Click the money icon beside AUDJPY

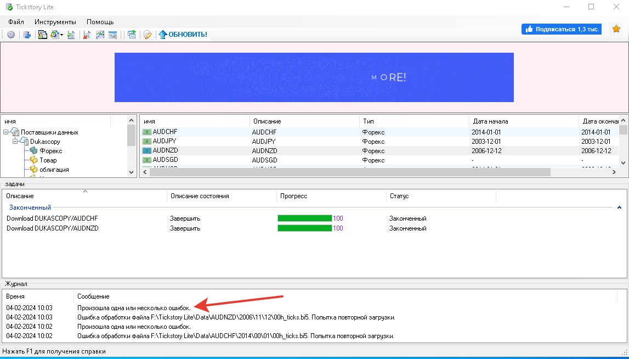147,142
